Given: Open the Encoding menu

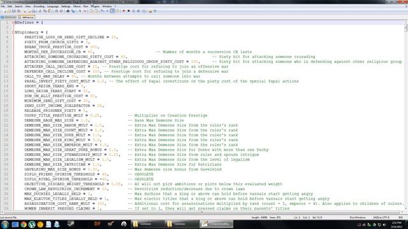Looking at the screenshot, I should click(39, 6).
